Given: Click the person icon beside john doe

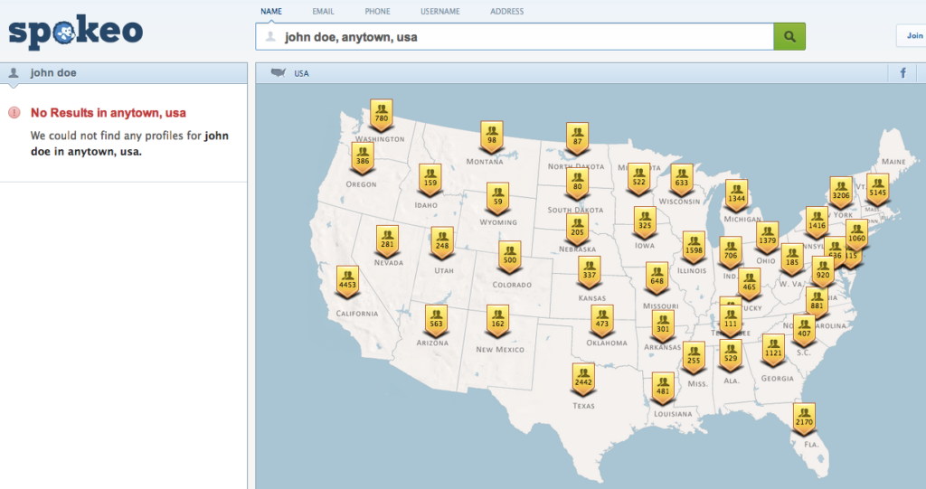Looking at the screenshot, I should point(14,72).
